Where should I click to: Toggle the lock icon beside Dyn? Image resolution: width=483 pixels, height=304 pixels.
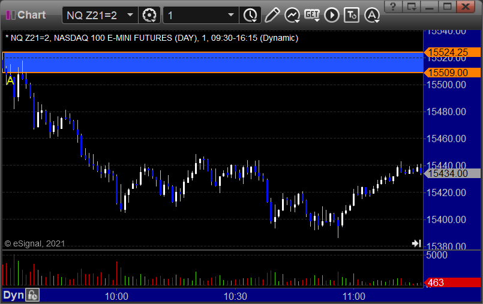pos(32,295)
